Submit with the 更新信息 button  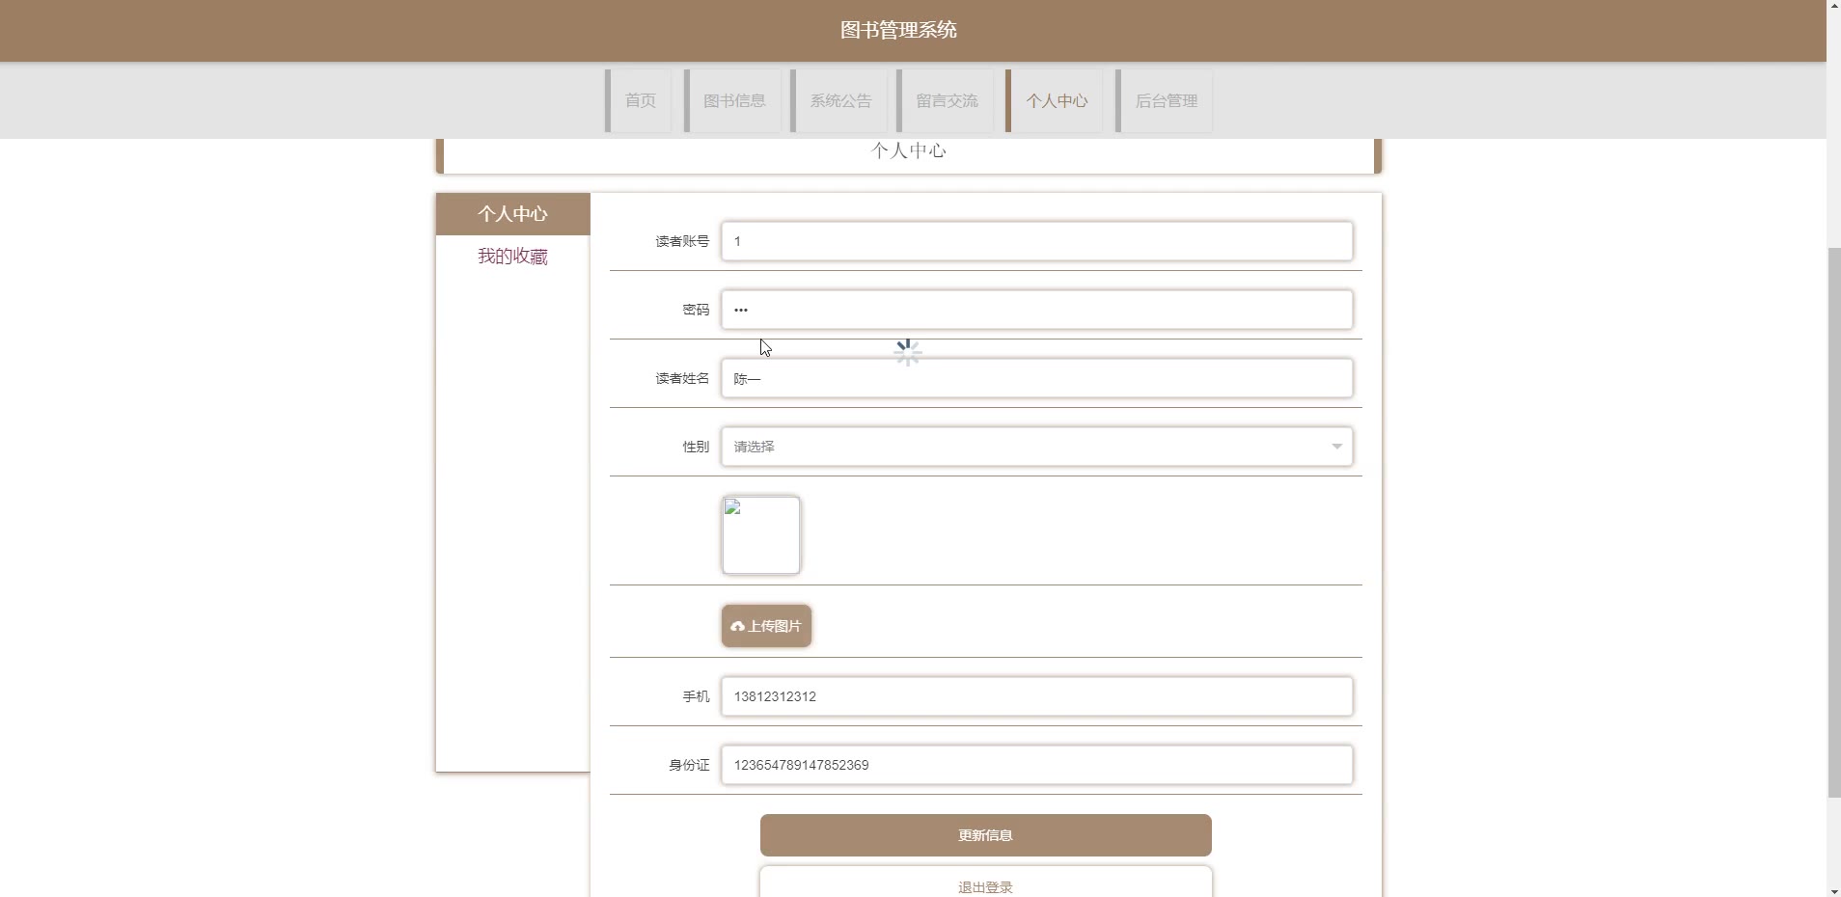tap(985, 835)
